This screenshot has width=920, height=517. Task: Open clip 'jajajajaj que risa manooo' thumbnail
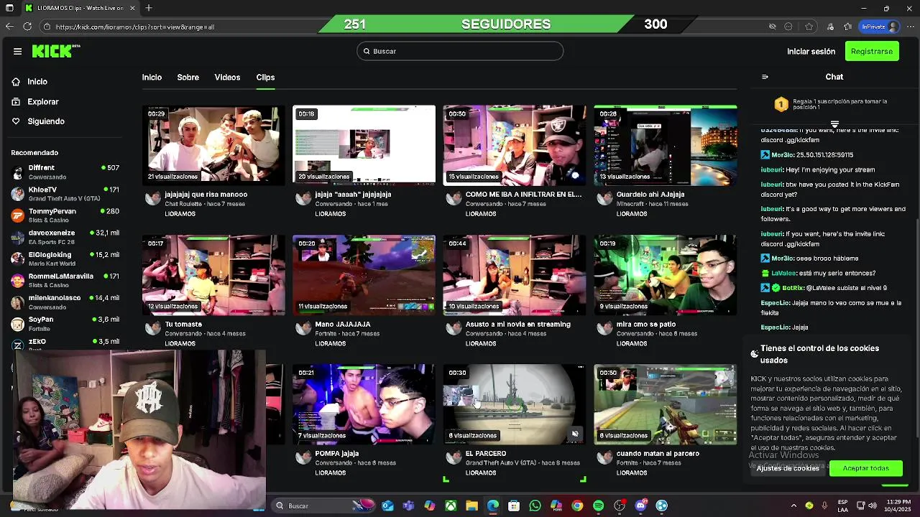[213, 145]
